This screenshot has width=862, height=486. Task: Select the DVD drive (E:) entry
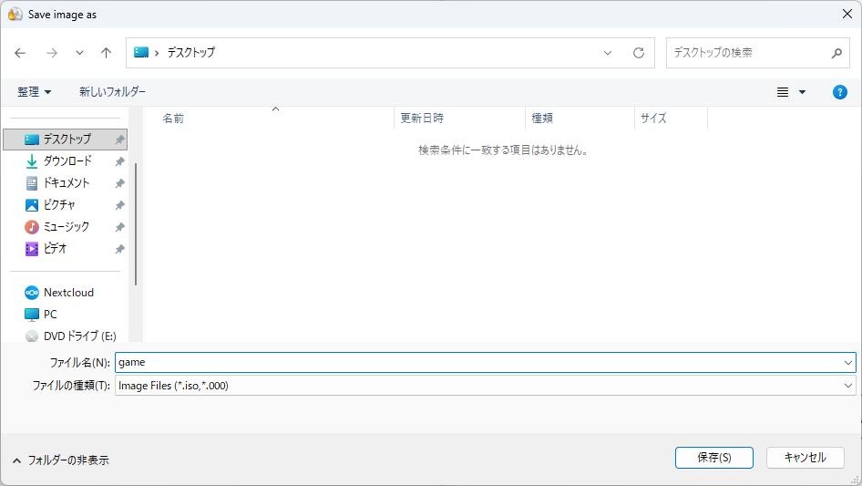[x=79, y=336]
